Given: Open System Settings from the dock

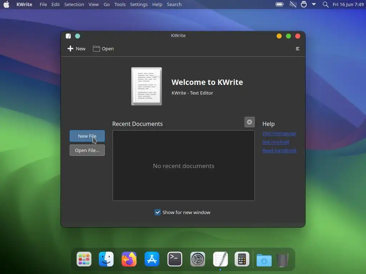Looking at the screenshot, I should click(x=198, y=259).
